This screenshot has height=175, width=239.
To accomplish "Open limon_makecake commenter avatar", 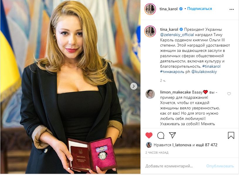I will pos(150,94).
